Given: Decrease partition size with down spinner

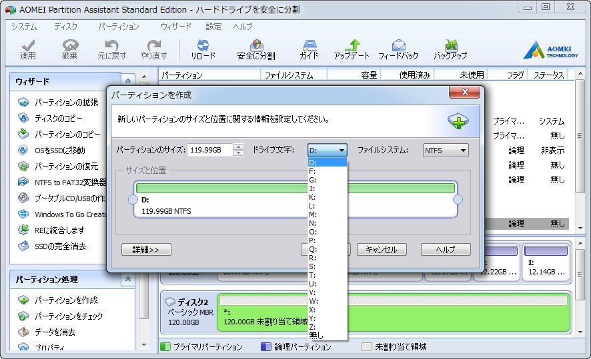Looking at the screenshot, I should (238, 153).
